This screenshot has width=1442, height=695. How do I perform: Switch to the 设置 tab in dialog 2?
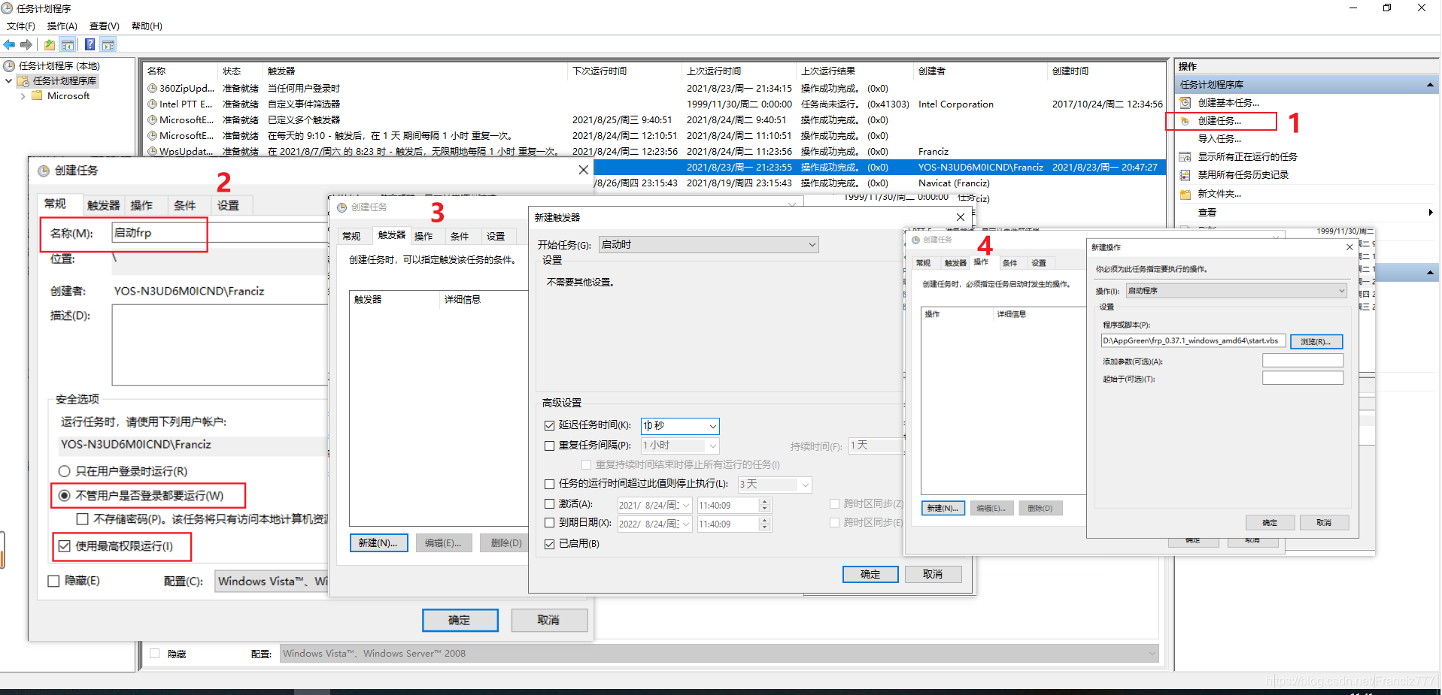pyautogui.click(x=229, y=206)
